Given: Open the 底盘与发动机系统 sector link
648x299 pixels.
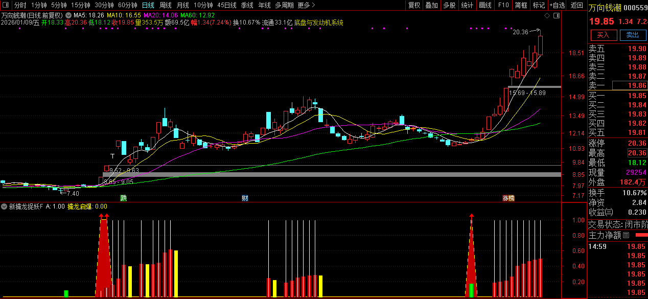Looking at the screenshot, I should point(319,23).
